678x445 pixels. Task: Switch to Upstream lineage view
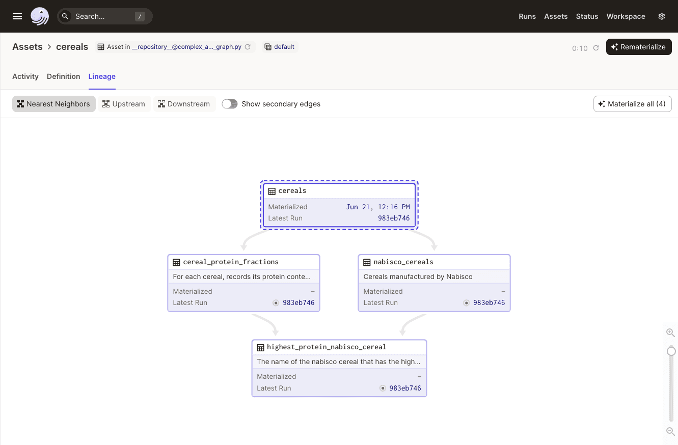(x=124, y=104)
